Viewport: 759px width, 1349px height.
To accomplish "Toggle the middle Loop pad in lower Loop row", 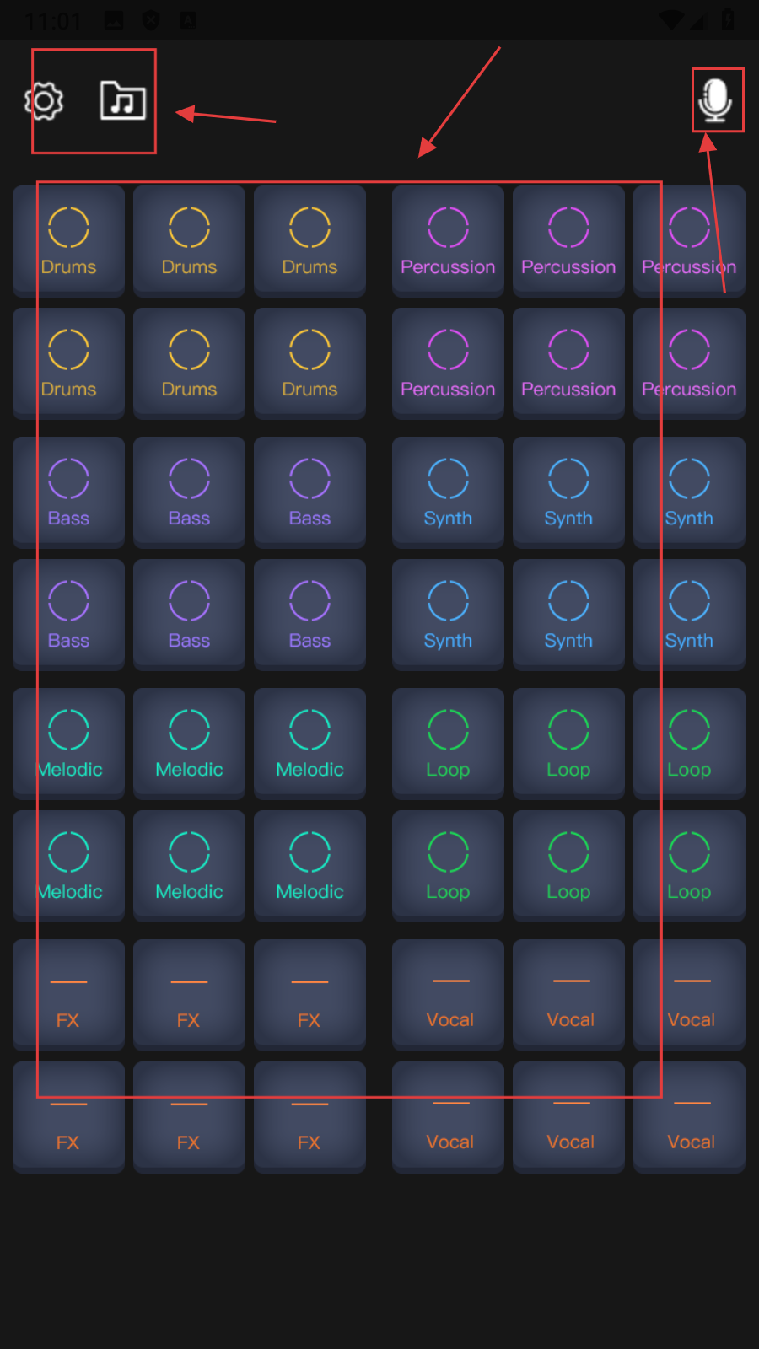I will tap(568, 866).
